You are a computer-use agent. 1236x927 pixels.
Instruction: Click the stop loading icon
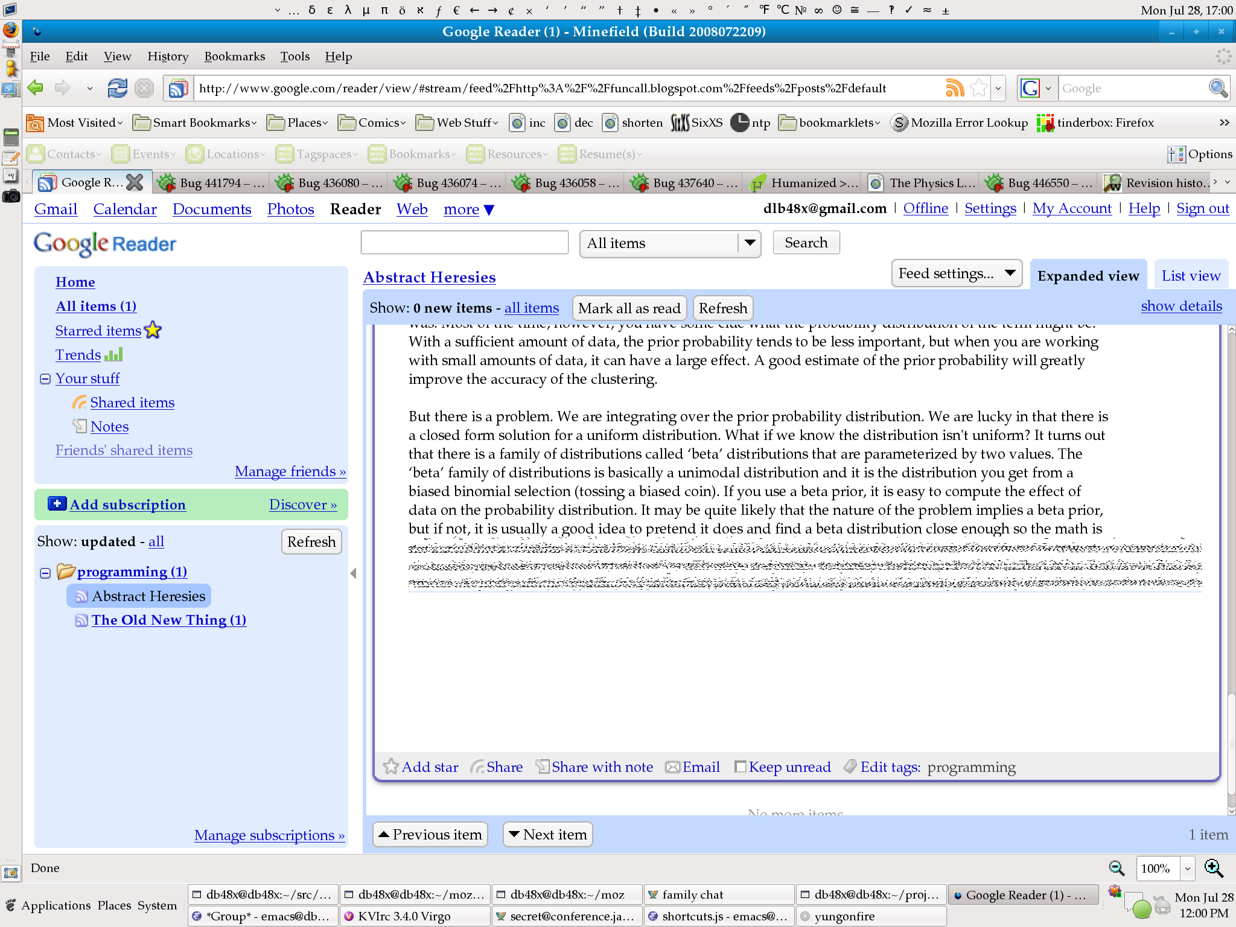point(144,88)
